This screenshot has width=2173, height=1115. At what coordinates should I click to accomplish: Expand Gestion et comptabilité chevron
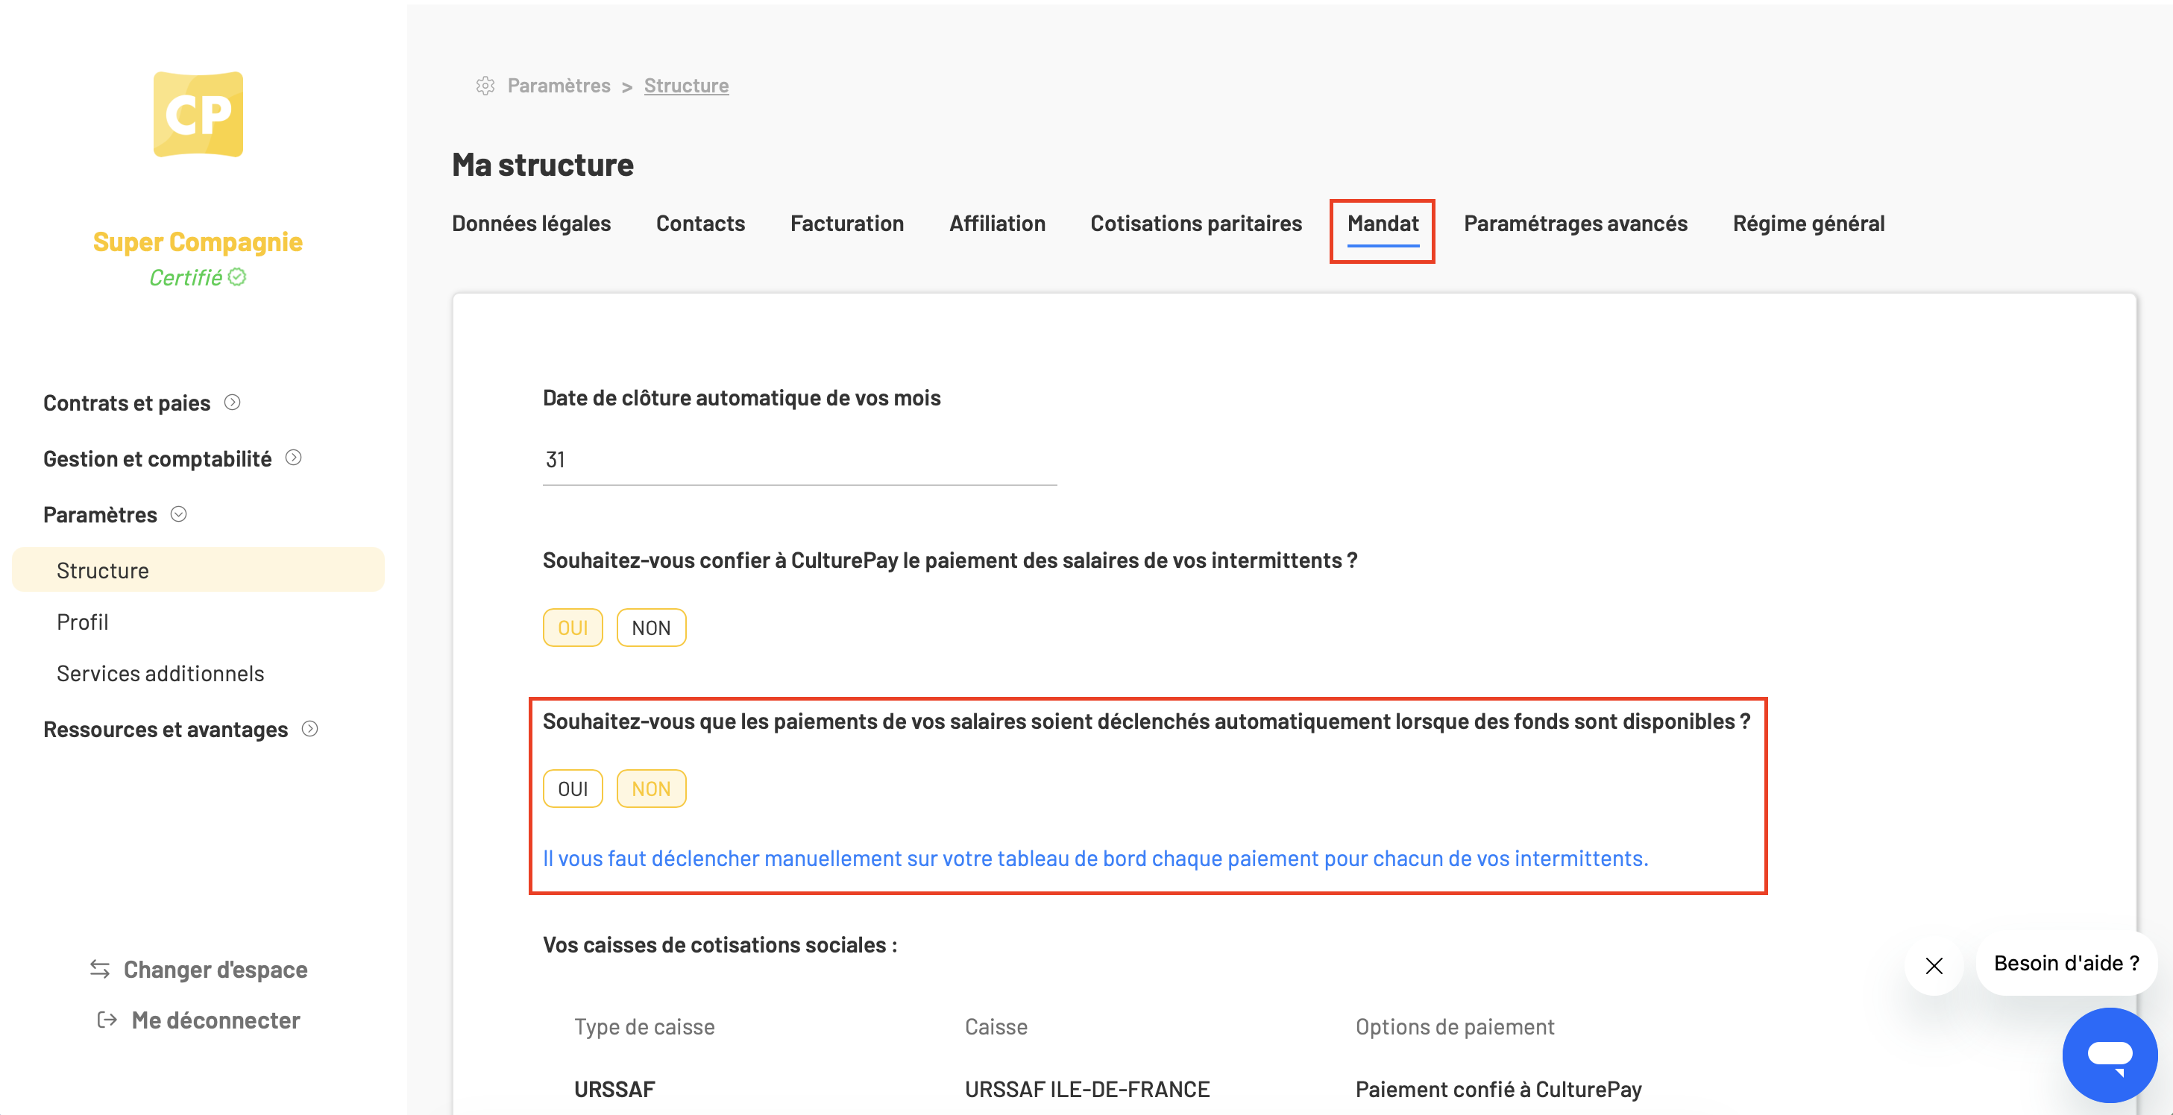point(294,458)
